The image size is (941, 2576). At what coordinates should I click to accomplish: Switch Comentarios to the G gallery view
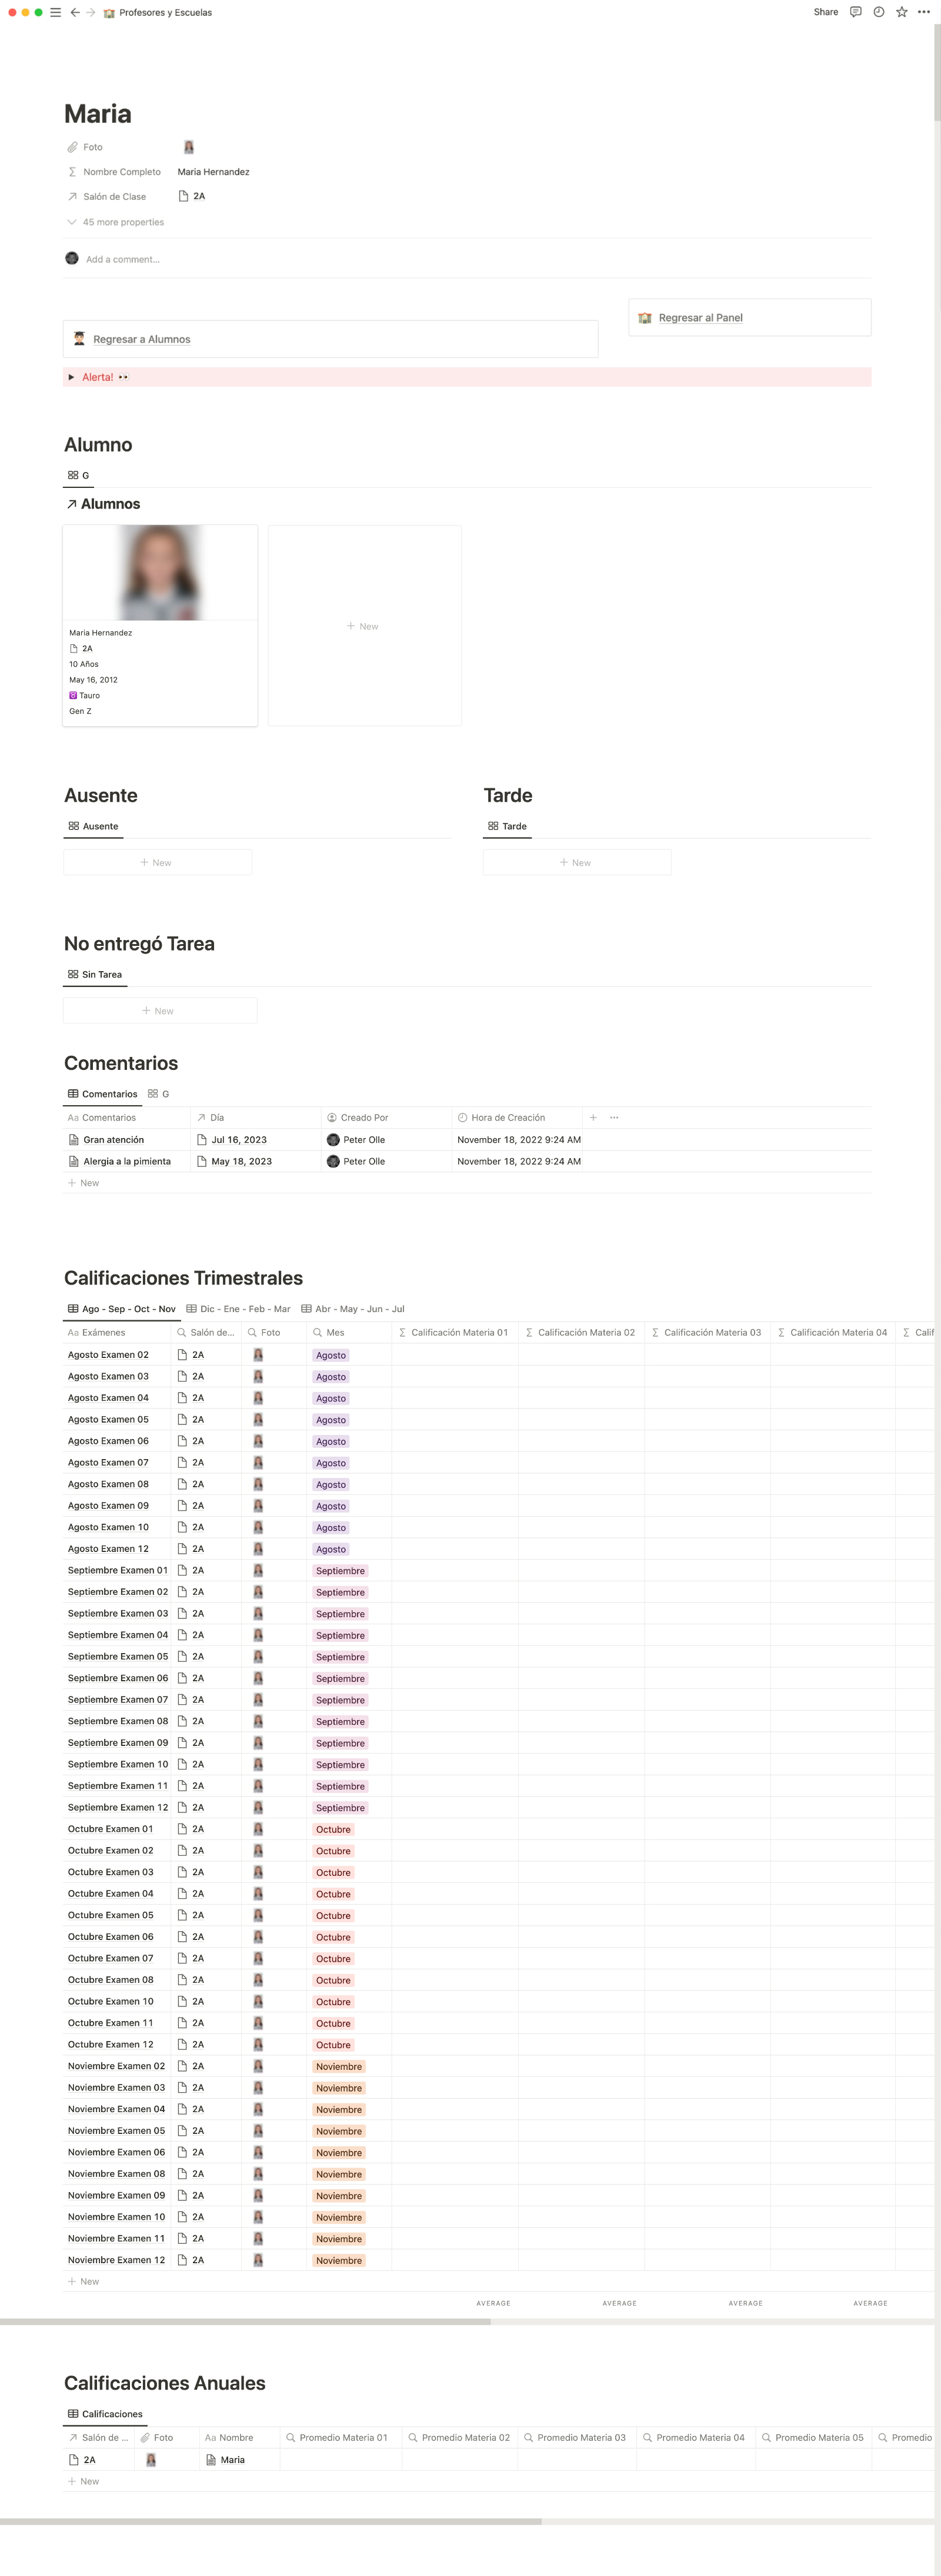pos(158,1094)
